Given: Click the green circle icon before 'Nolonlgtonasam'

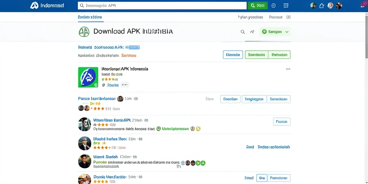Looking at the screenshot, I should tap(158, 129).
